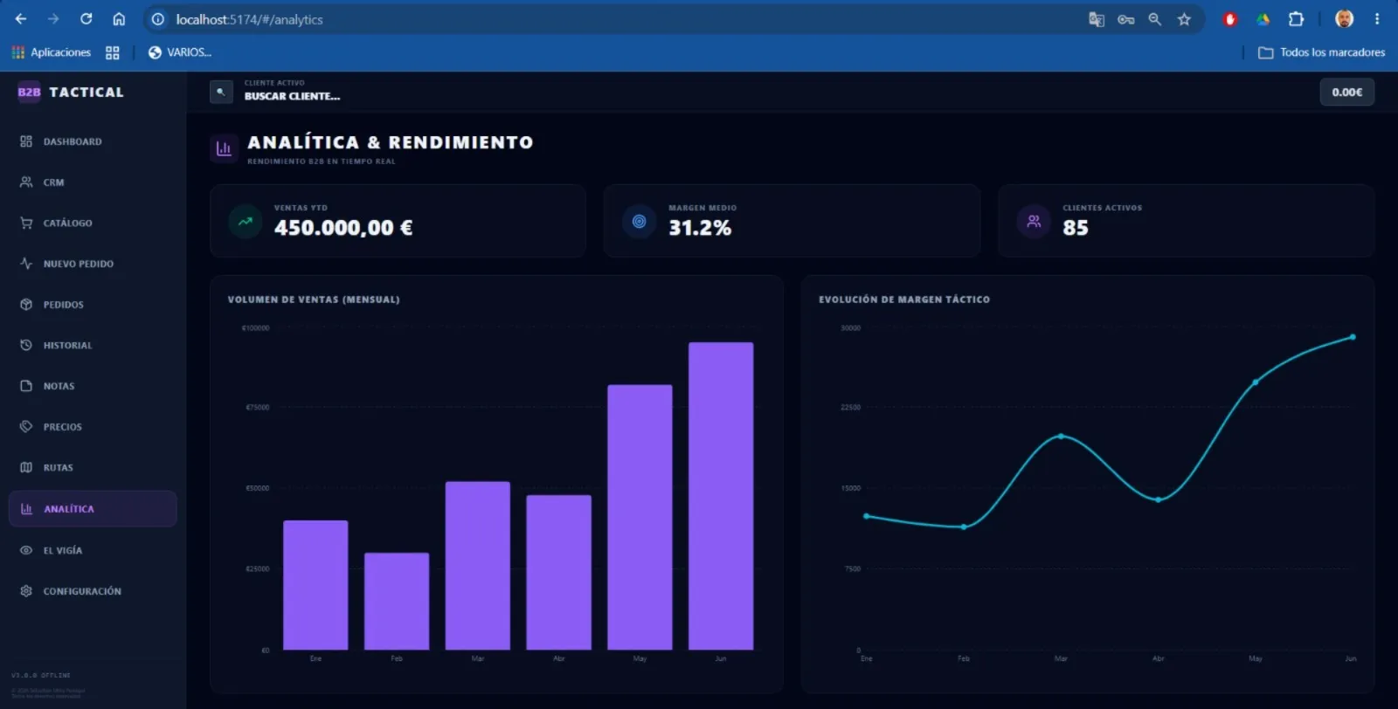Viewport: 1398px width, 709px height.
Task: Click the B2B Tactical logo
Action: [71, 92]
